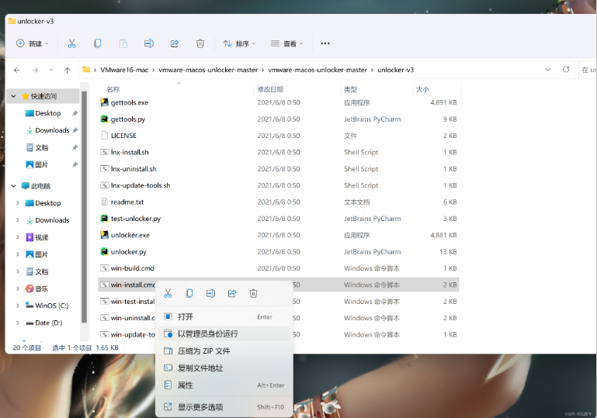Click the Delete trash icon in the top toolbar
This screenshot has width=597, height=418.
[200, 43]
